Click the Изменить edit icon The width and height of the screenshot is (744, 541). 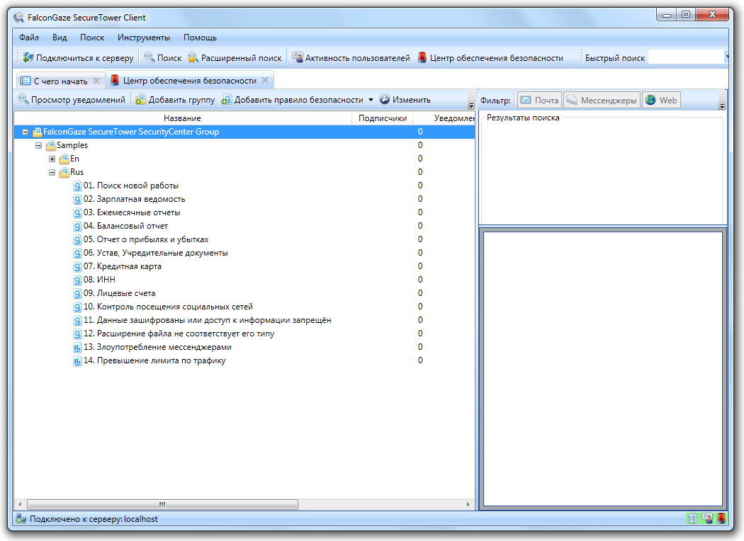385,100
